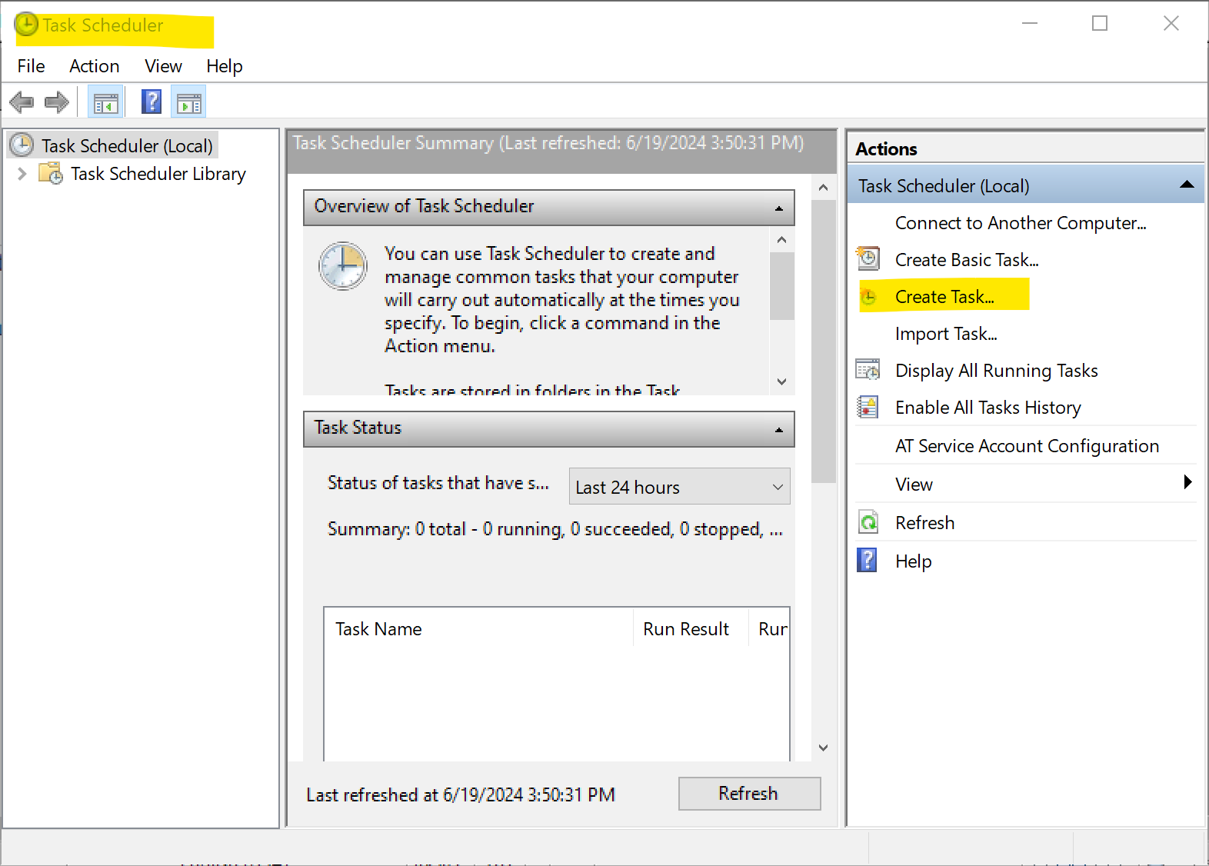The image size is (1209, 866).
Task: Collapse the Task Scheduler (Local) actions group
Action: [x=1187, y=185]
